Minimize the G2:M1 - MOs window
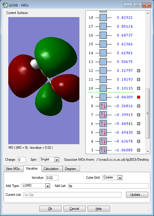The image size is (154, 216). point(128,5)
